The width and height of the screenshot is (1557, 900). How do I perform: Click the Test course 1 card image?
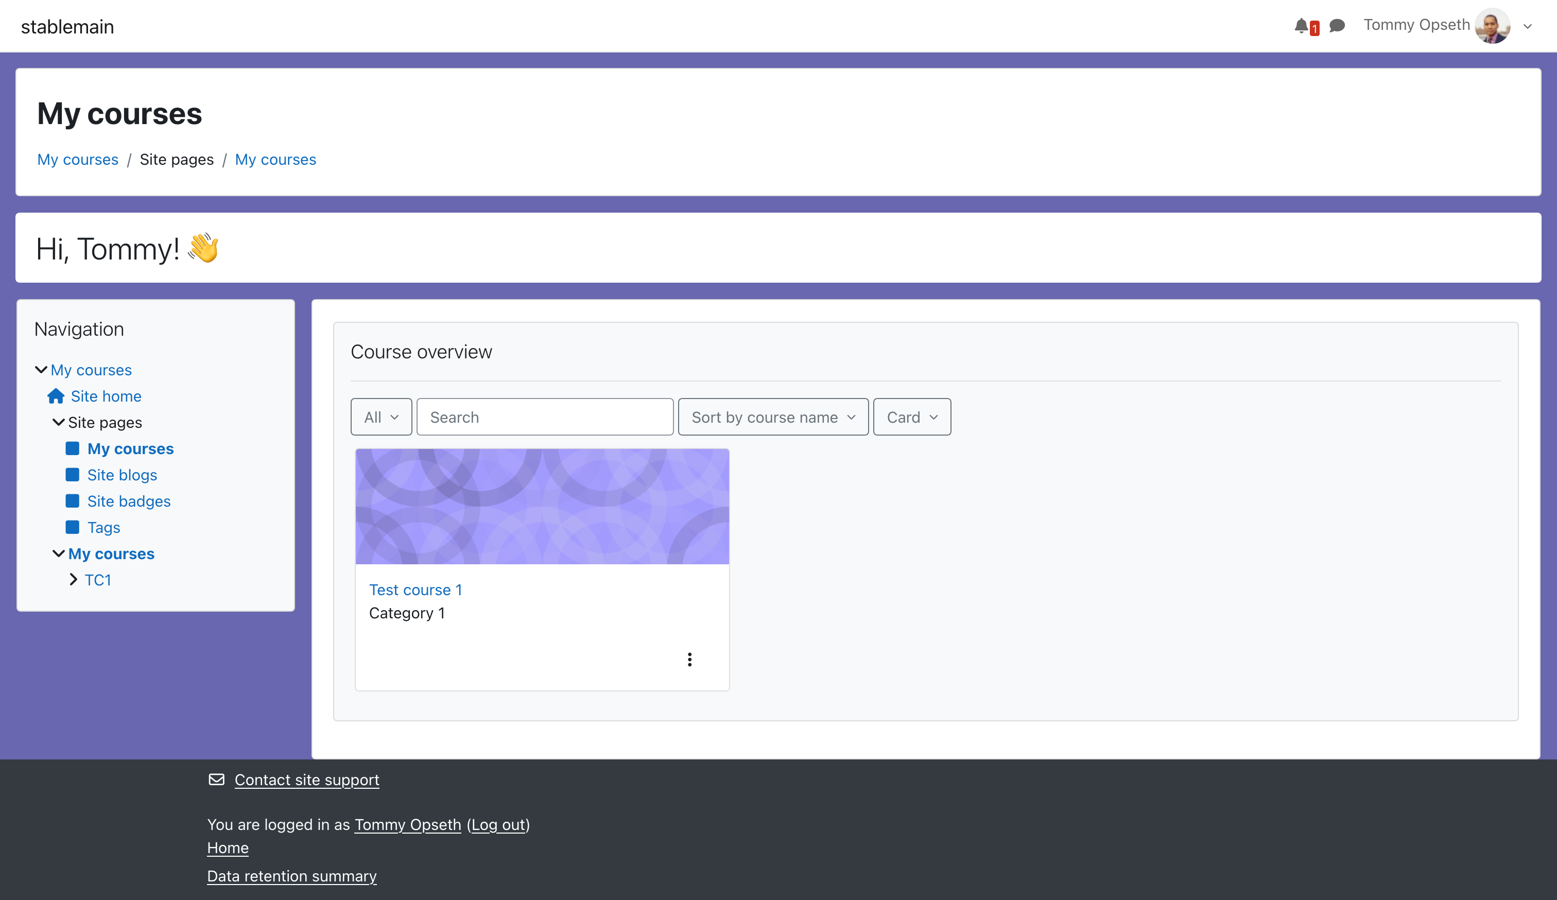click(x=543, y=507)
